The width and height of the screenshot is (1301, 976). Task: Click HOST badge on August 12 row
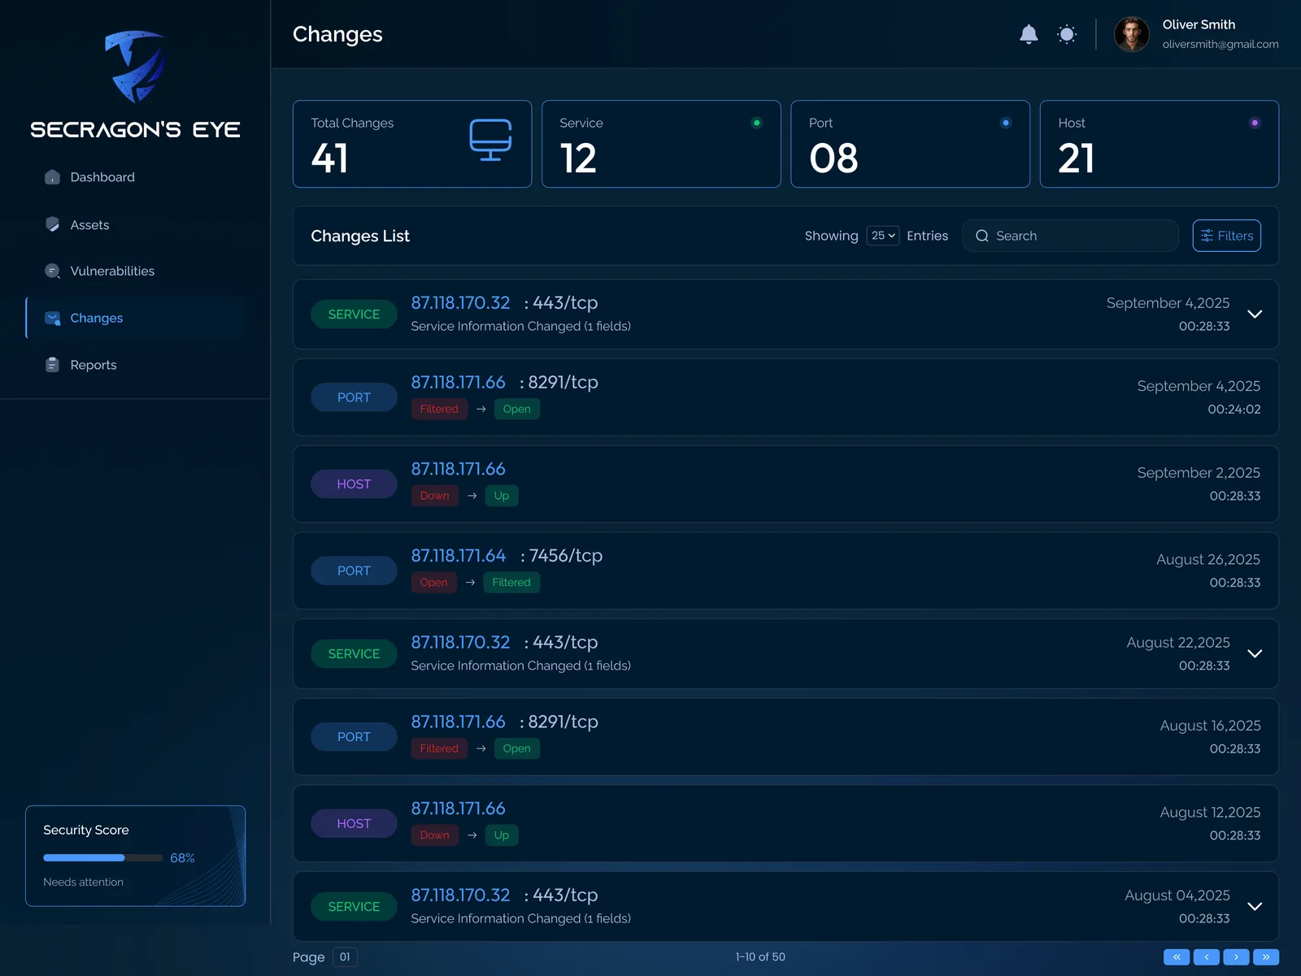[x=354, y=824]
